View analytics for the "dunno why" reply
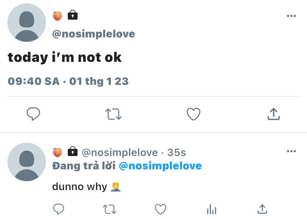This screenshot has height=219, width=307. [x=211, y=210]
